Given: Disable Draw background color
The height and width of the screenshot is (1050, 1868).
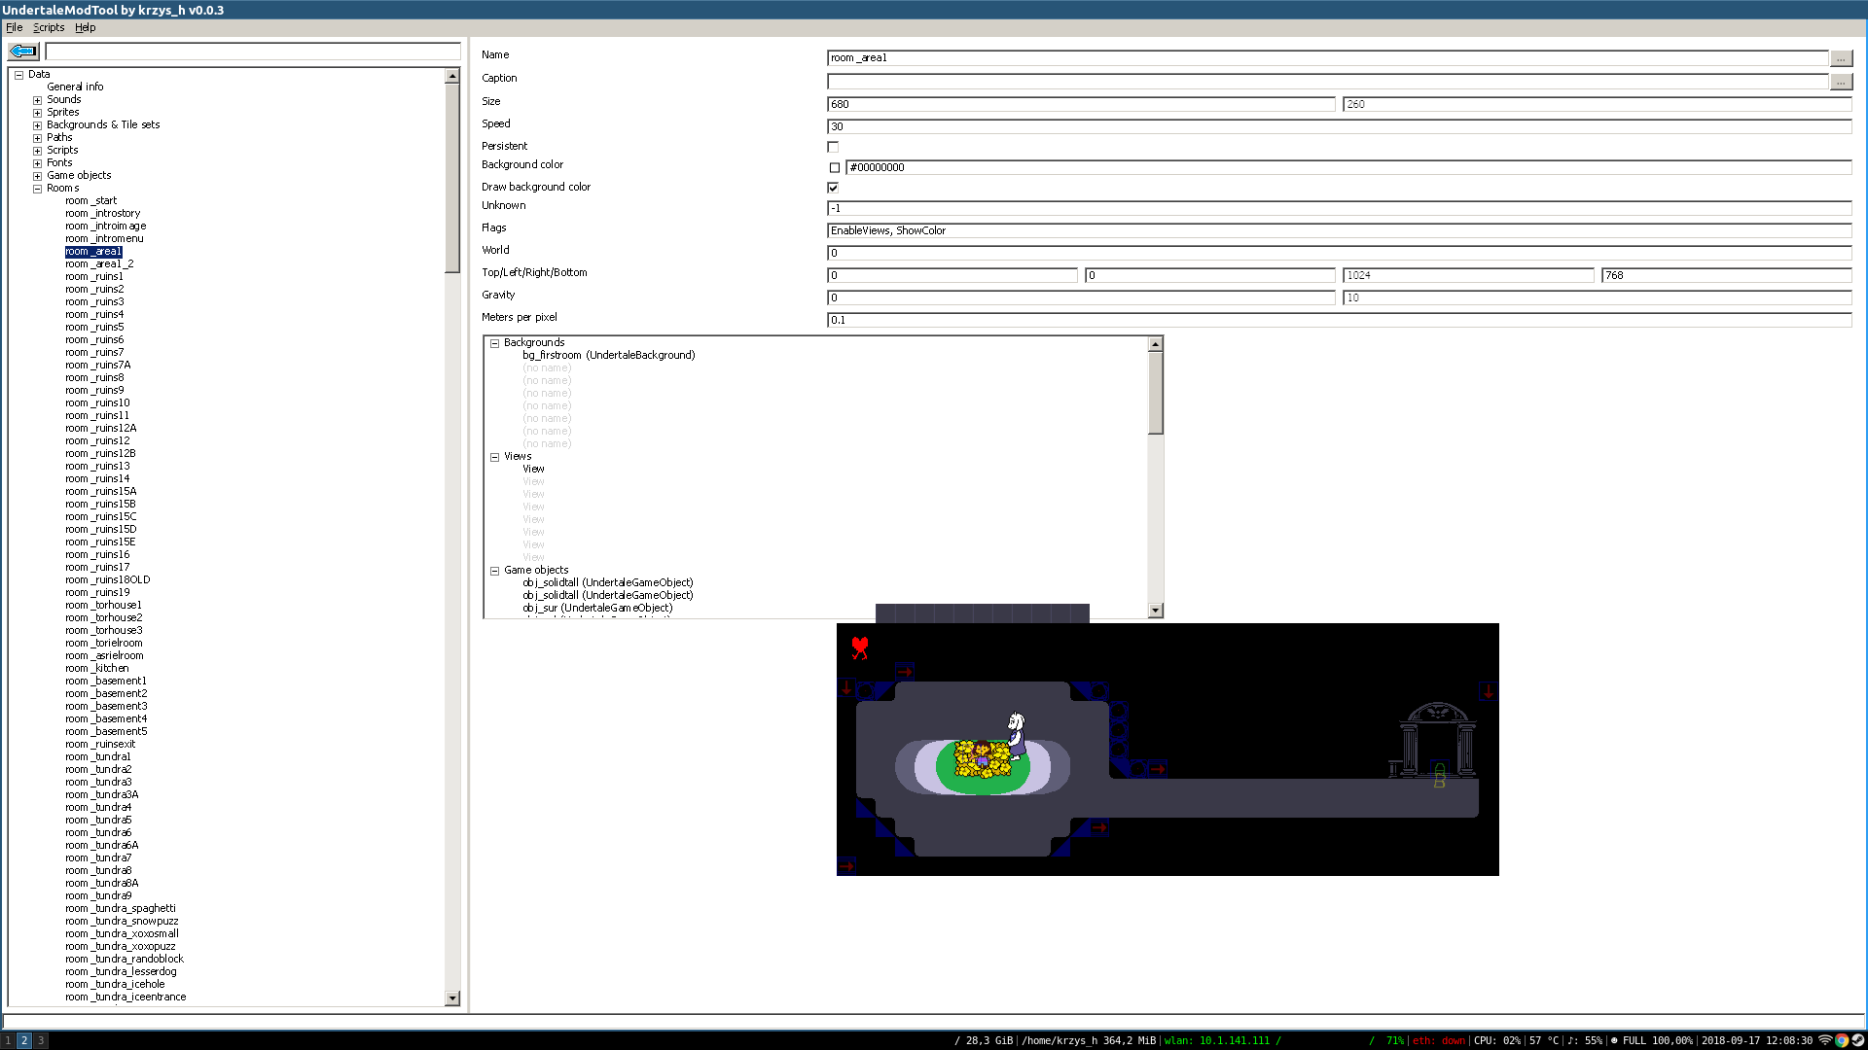Looking at the screenshot, I should pyautogui.click(x=833, y=188).
